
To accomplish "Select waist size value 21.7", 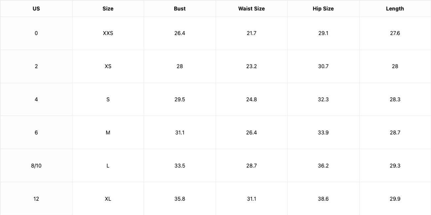I will tap(251, 33).
